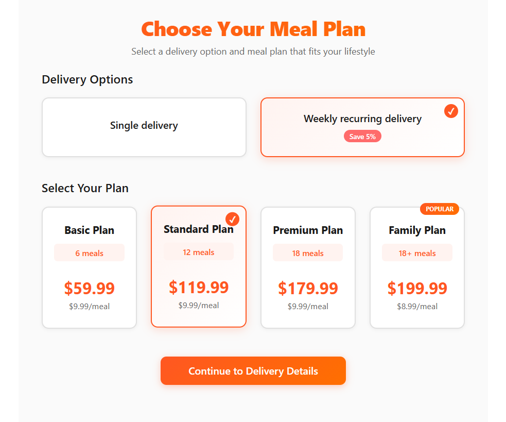This screenshot has width=506, height=422.
Task: Click the 12 meals tag
Action: [x=199, y=252]
